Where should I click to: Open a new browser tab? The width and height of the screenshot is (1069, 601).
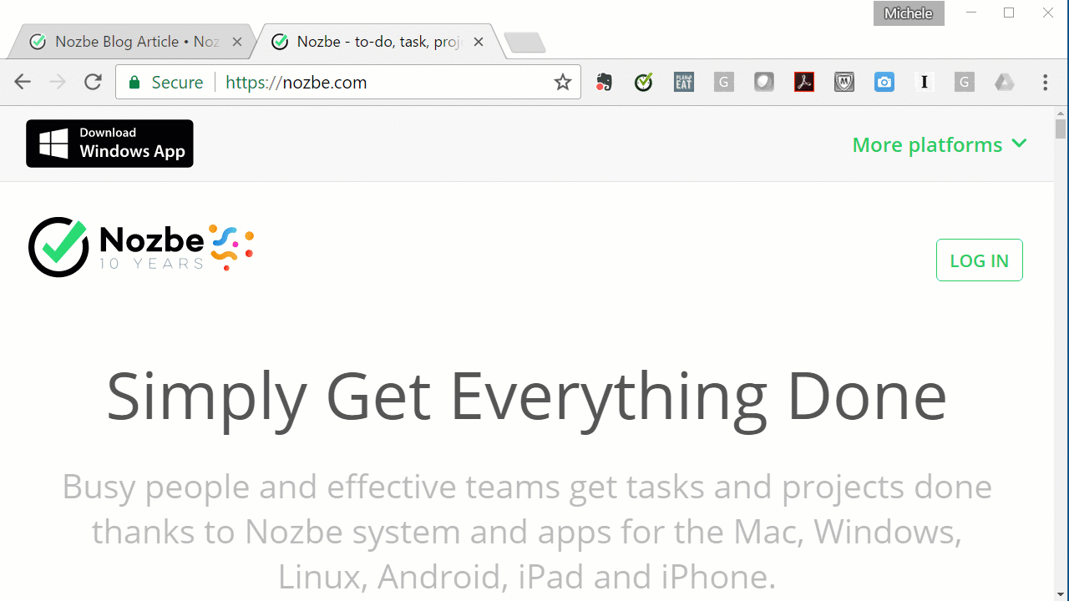click(524, 42)
